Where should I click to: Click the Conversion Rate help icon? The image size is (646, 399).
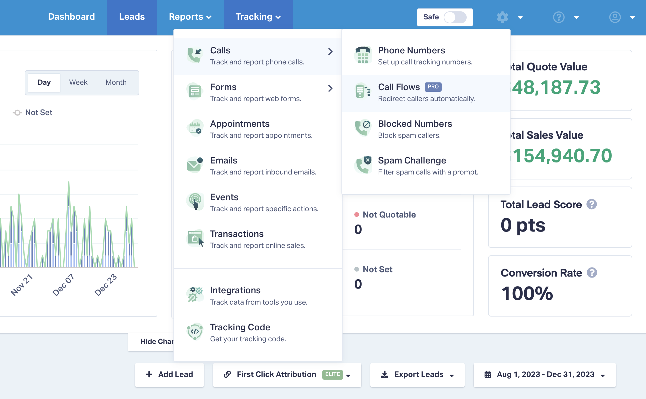pyautogui.click(x=592, y=273)
